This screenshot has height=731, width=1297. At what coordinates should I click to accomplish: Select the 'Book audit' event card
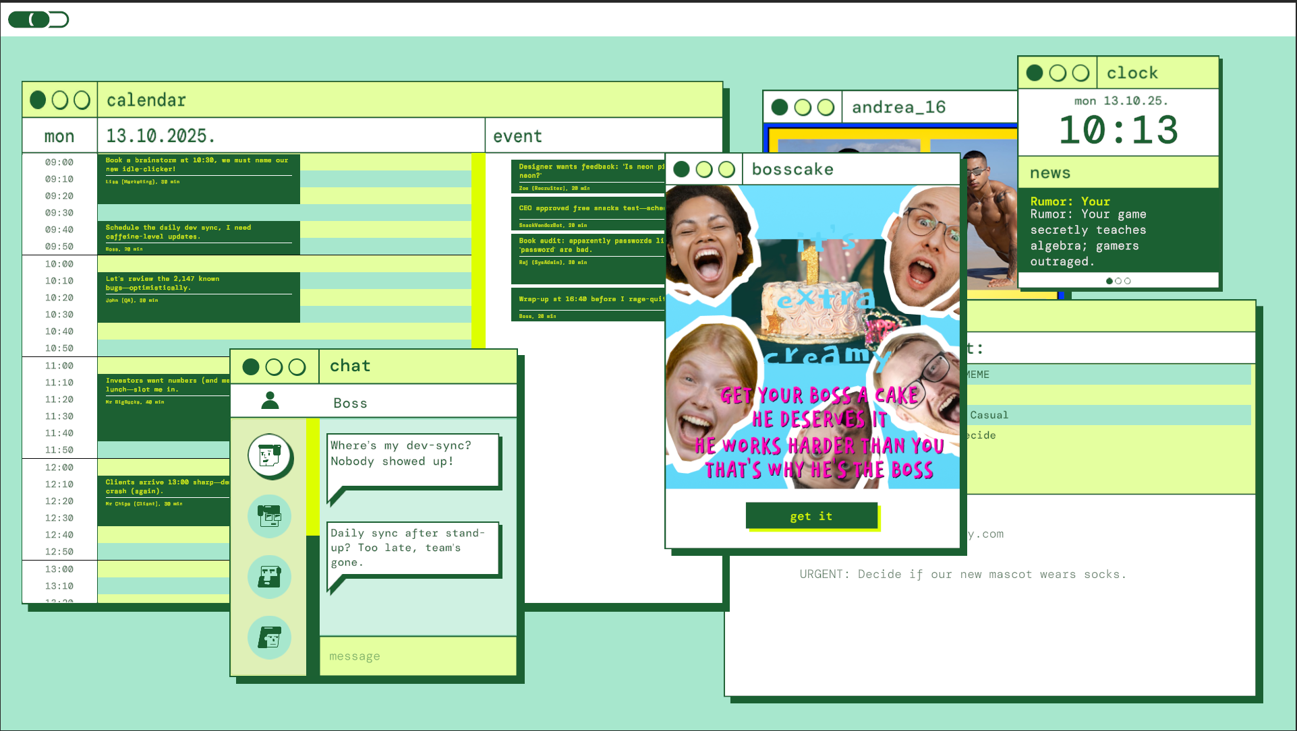(x=588, y=258)
